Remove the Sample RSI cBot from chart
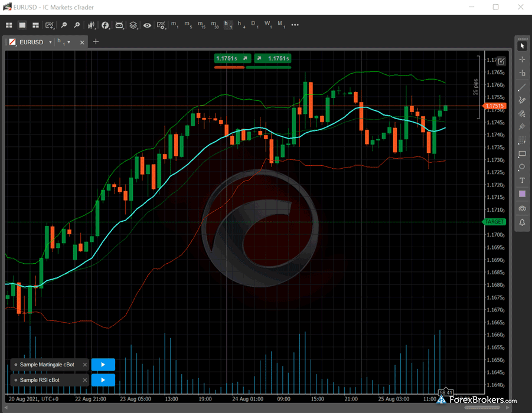Image resolution: width=532 pixels, height=413 pixels. [x=84, y=380]
